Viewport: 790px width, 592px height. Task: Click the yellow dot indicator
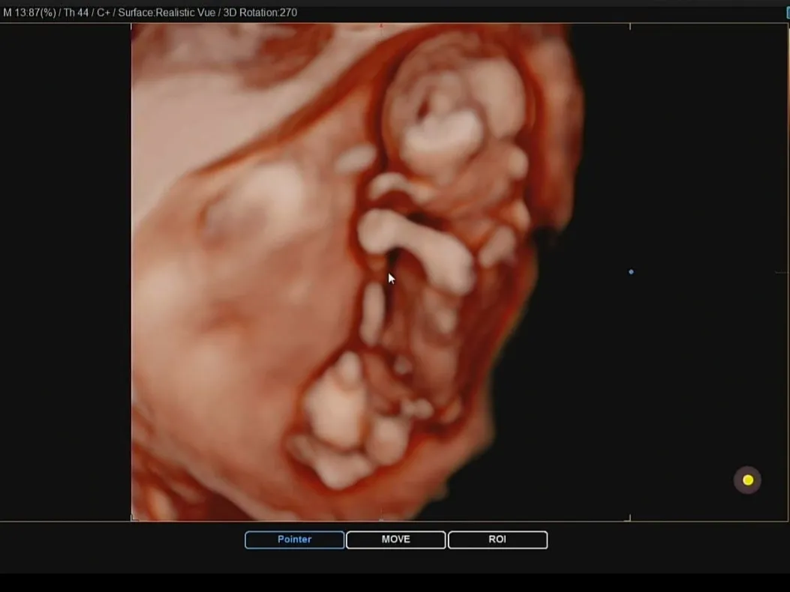pyautogui.click(x=748, y=480)
